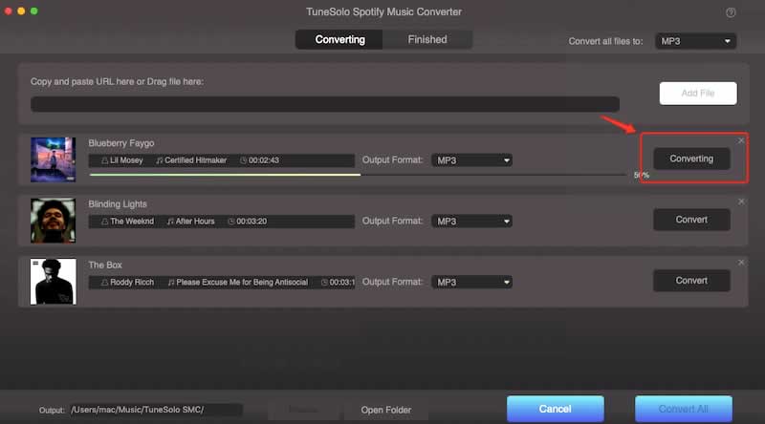
Task: Click the clock icon beside 00:03:20
Action: tap(231, 222)
